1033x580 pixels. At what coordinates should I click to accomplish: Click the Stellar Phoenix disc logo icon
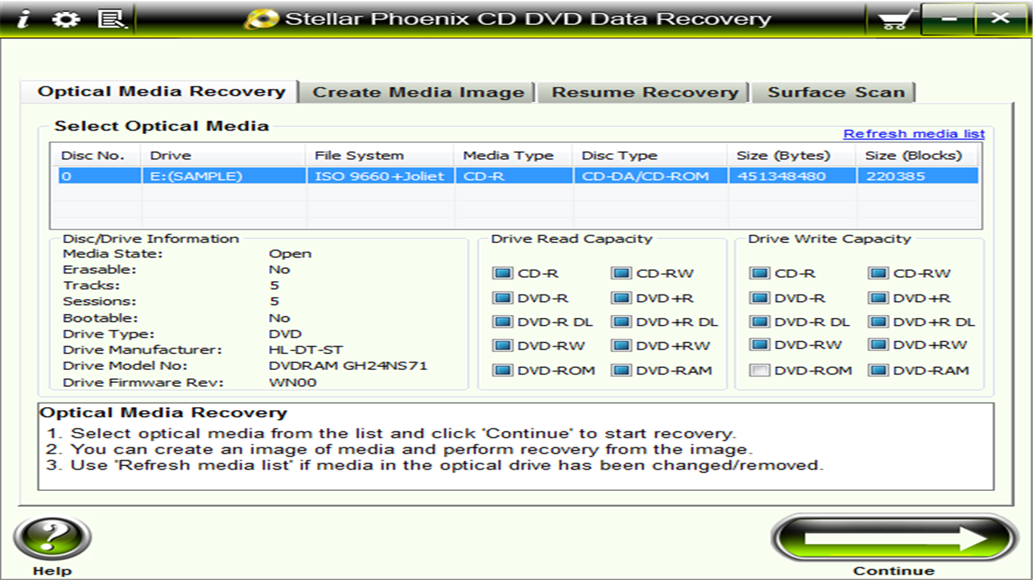[262, 19]
